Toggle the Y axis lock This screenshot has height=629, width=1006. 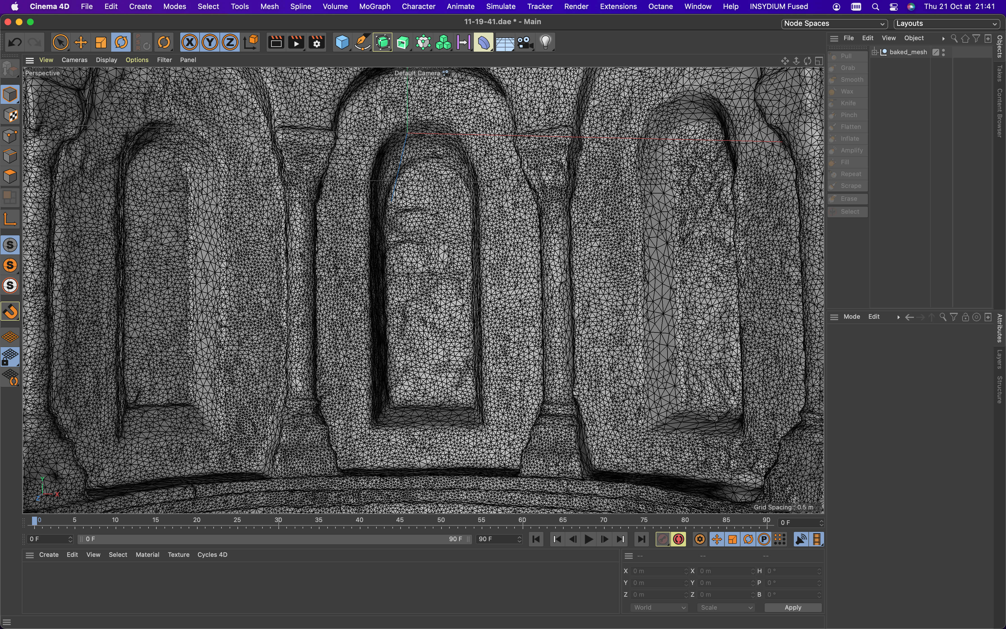coord(210,42)
